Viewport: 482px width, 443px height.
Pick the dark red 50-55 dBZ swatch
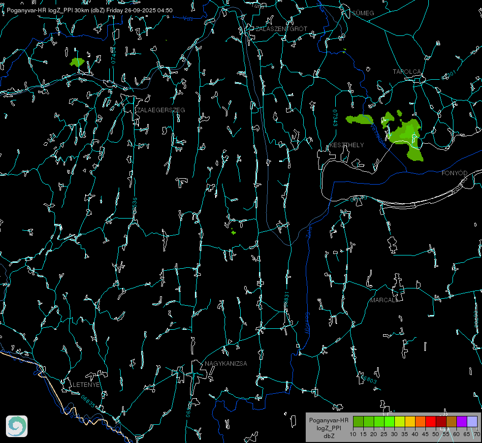441,421
